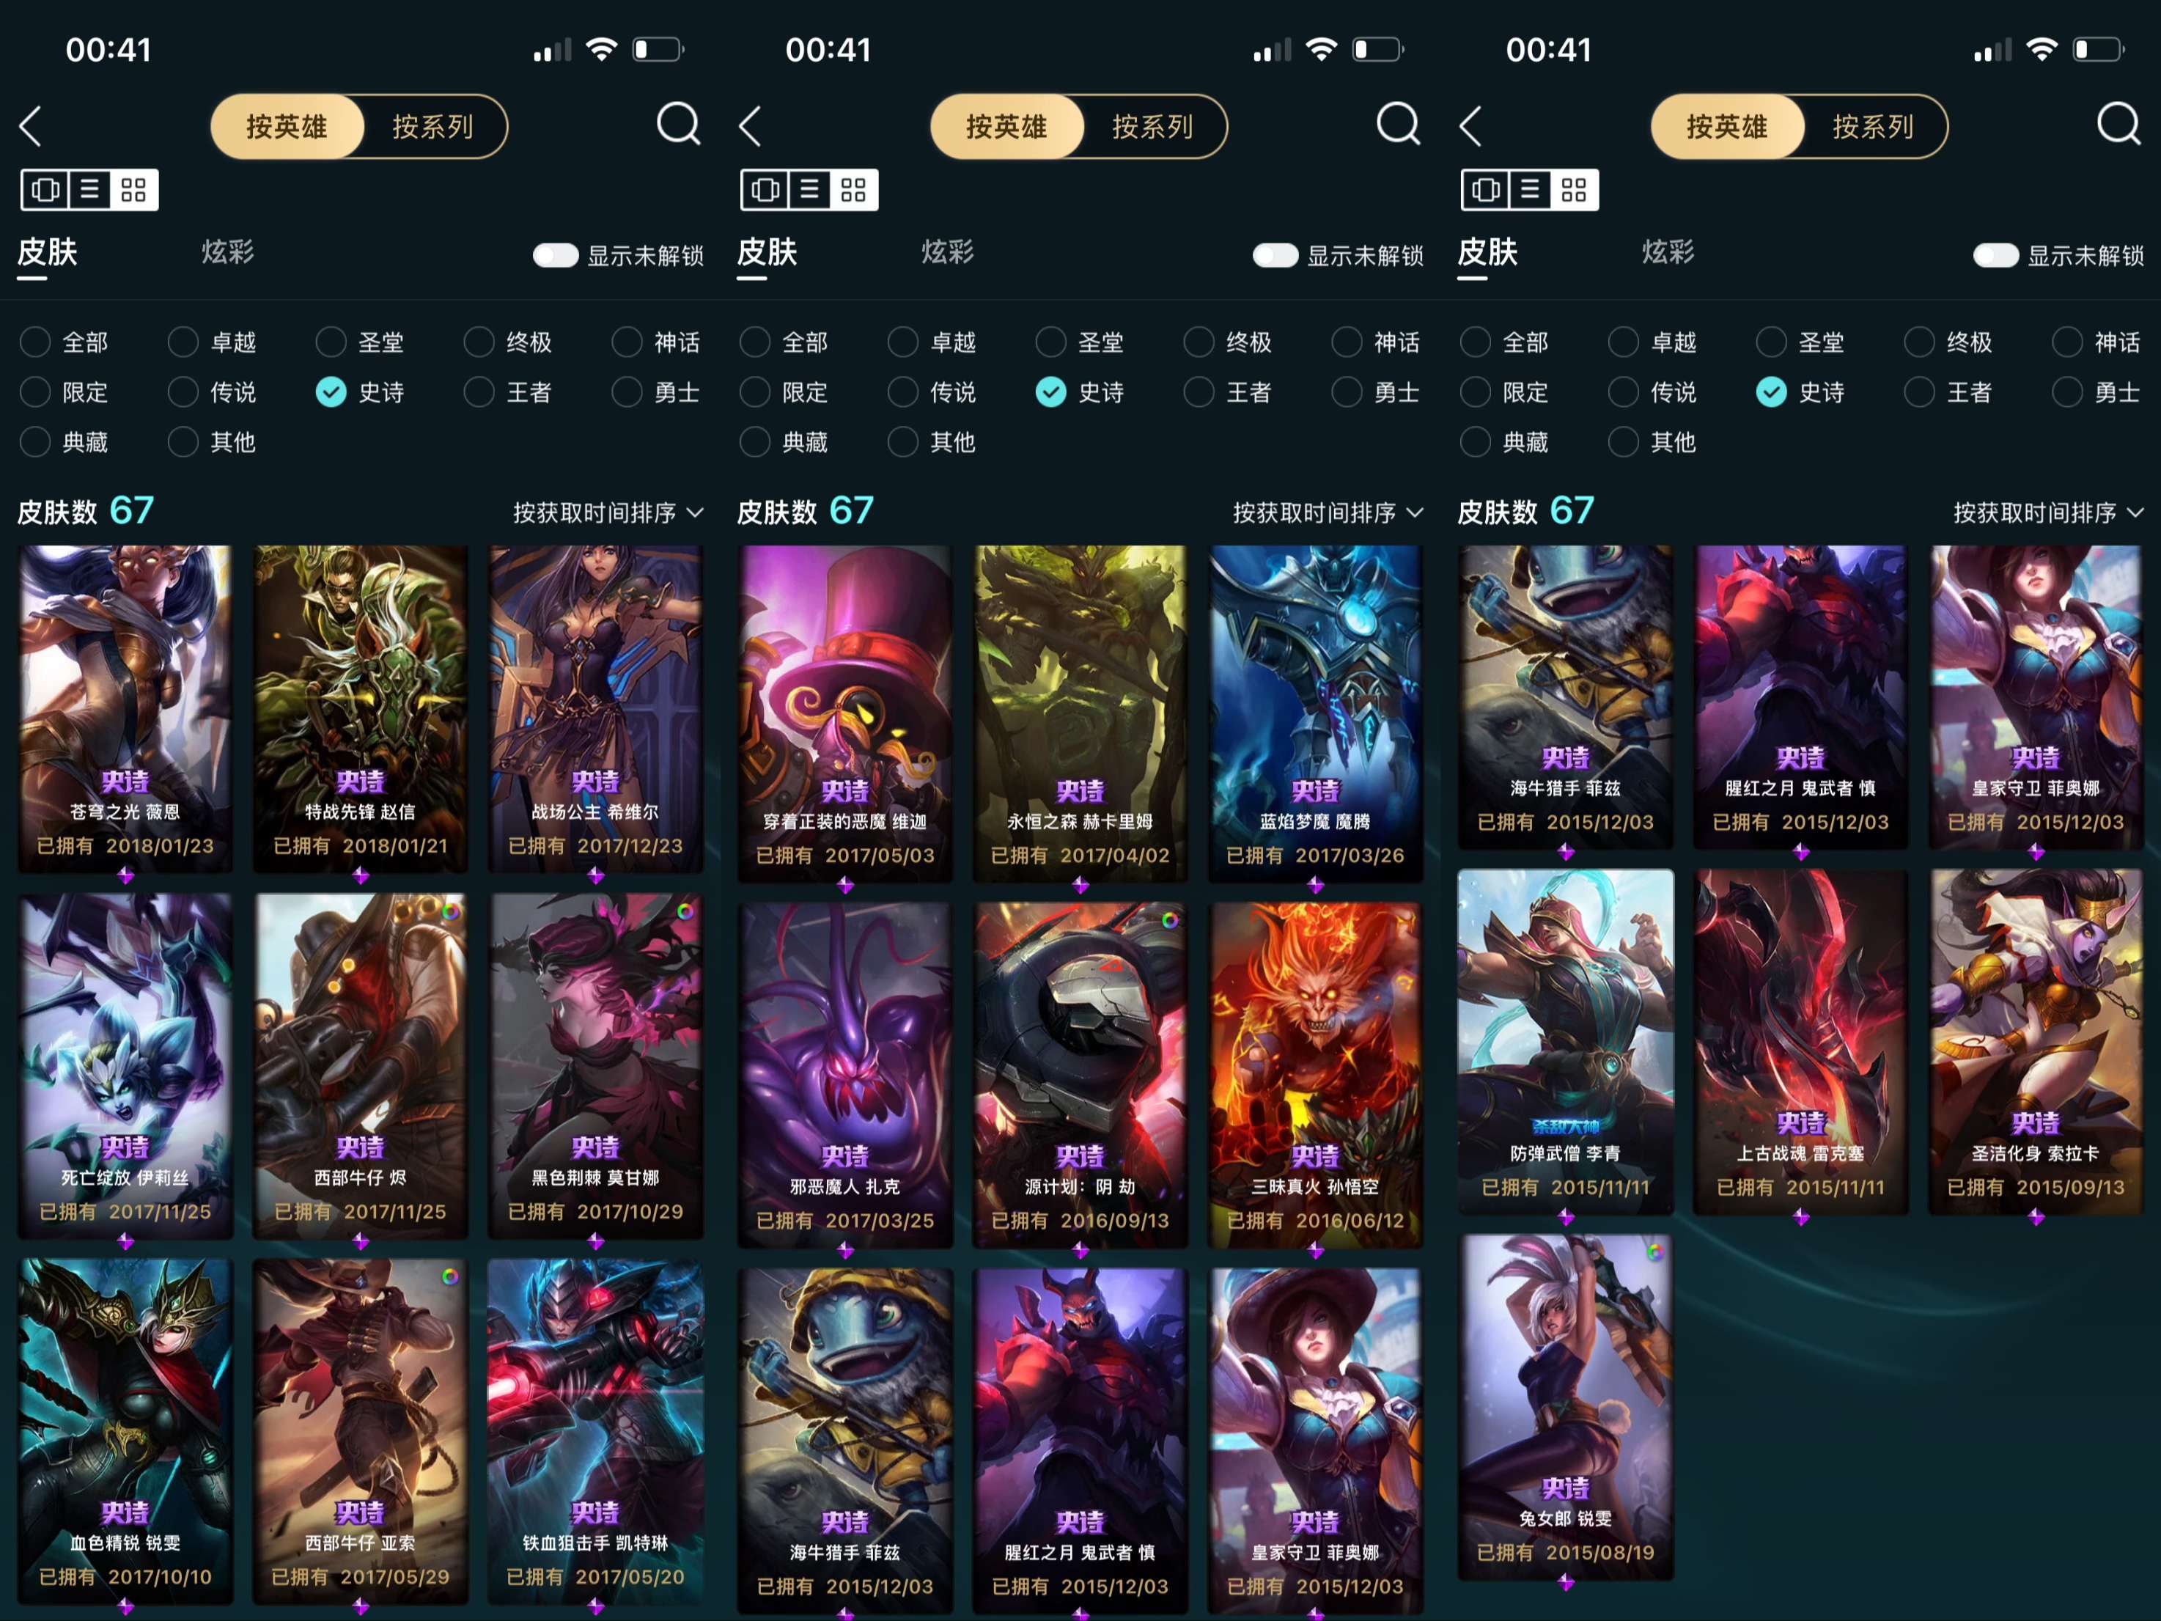
Task: Expand 按获取时间排序 sort dropdown in the rightmost screen
Action: click(2047, 513)
